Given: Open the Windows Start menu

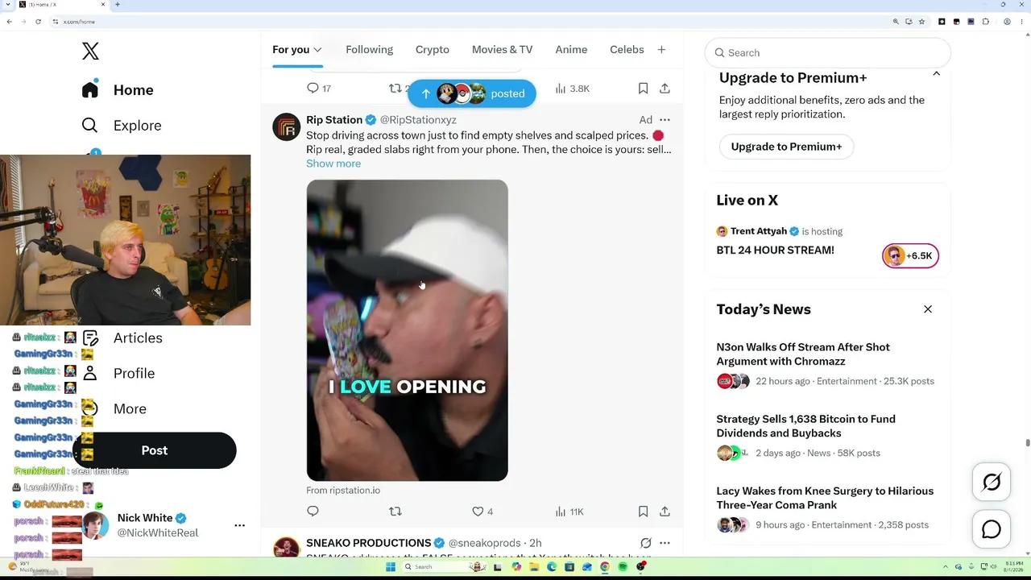Looking at the screenshot, I should click(x=391, y=567).
